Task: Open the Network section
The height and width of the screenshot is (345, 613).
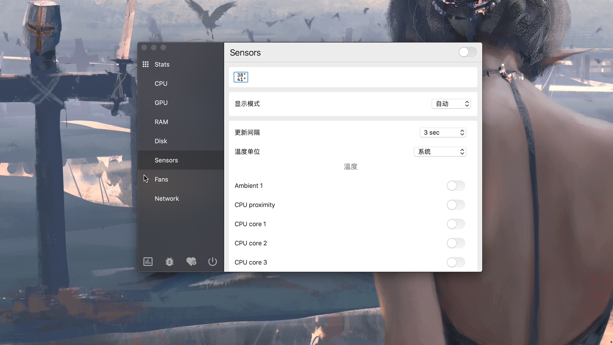Action: (x=167, y=198)
